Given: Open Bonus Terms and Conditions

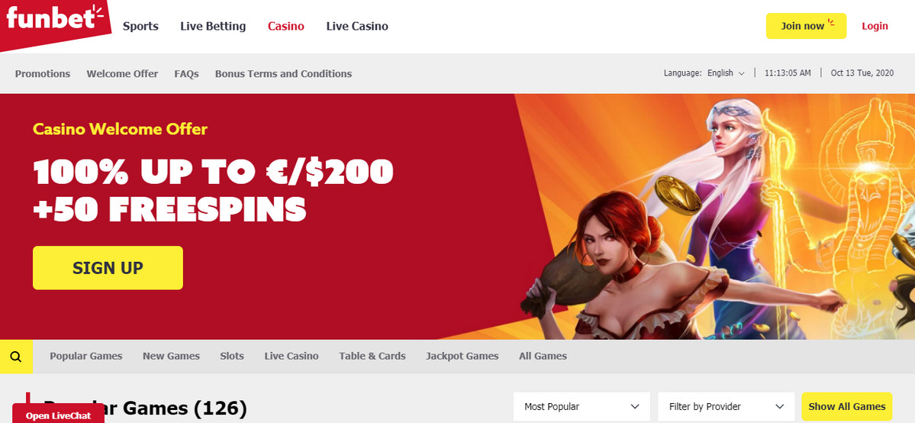Looking at the screenshot, I should point(284,73).
